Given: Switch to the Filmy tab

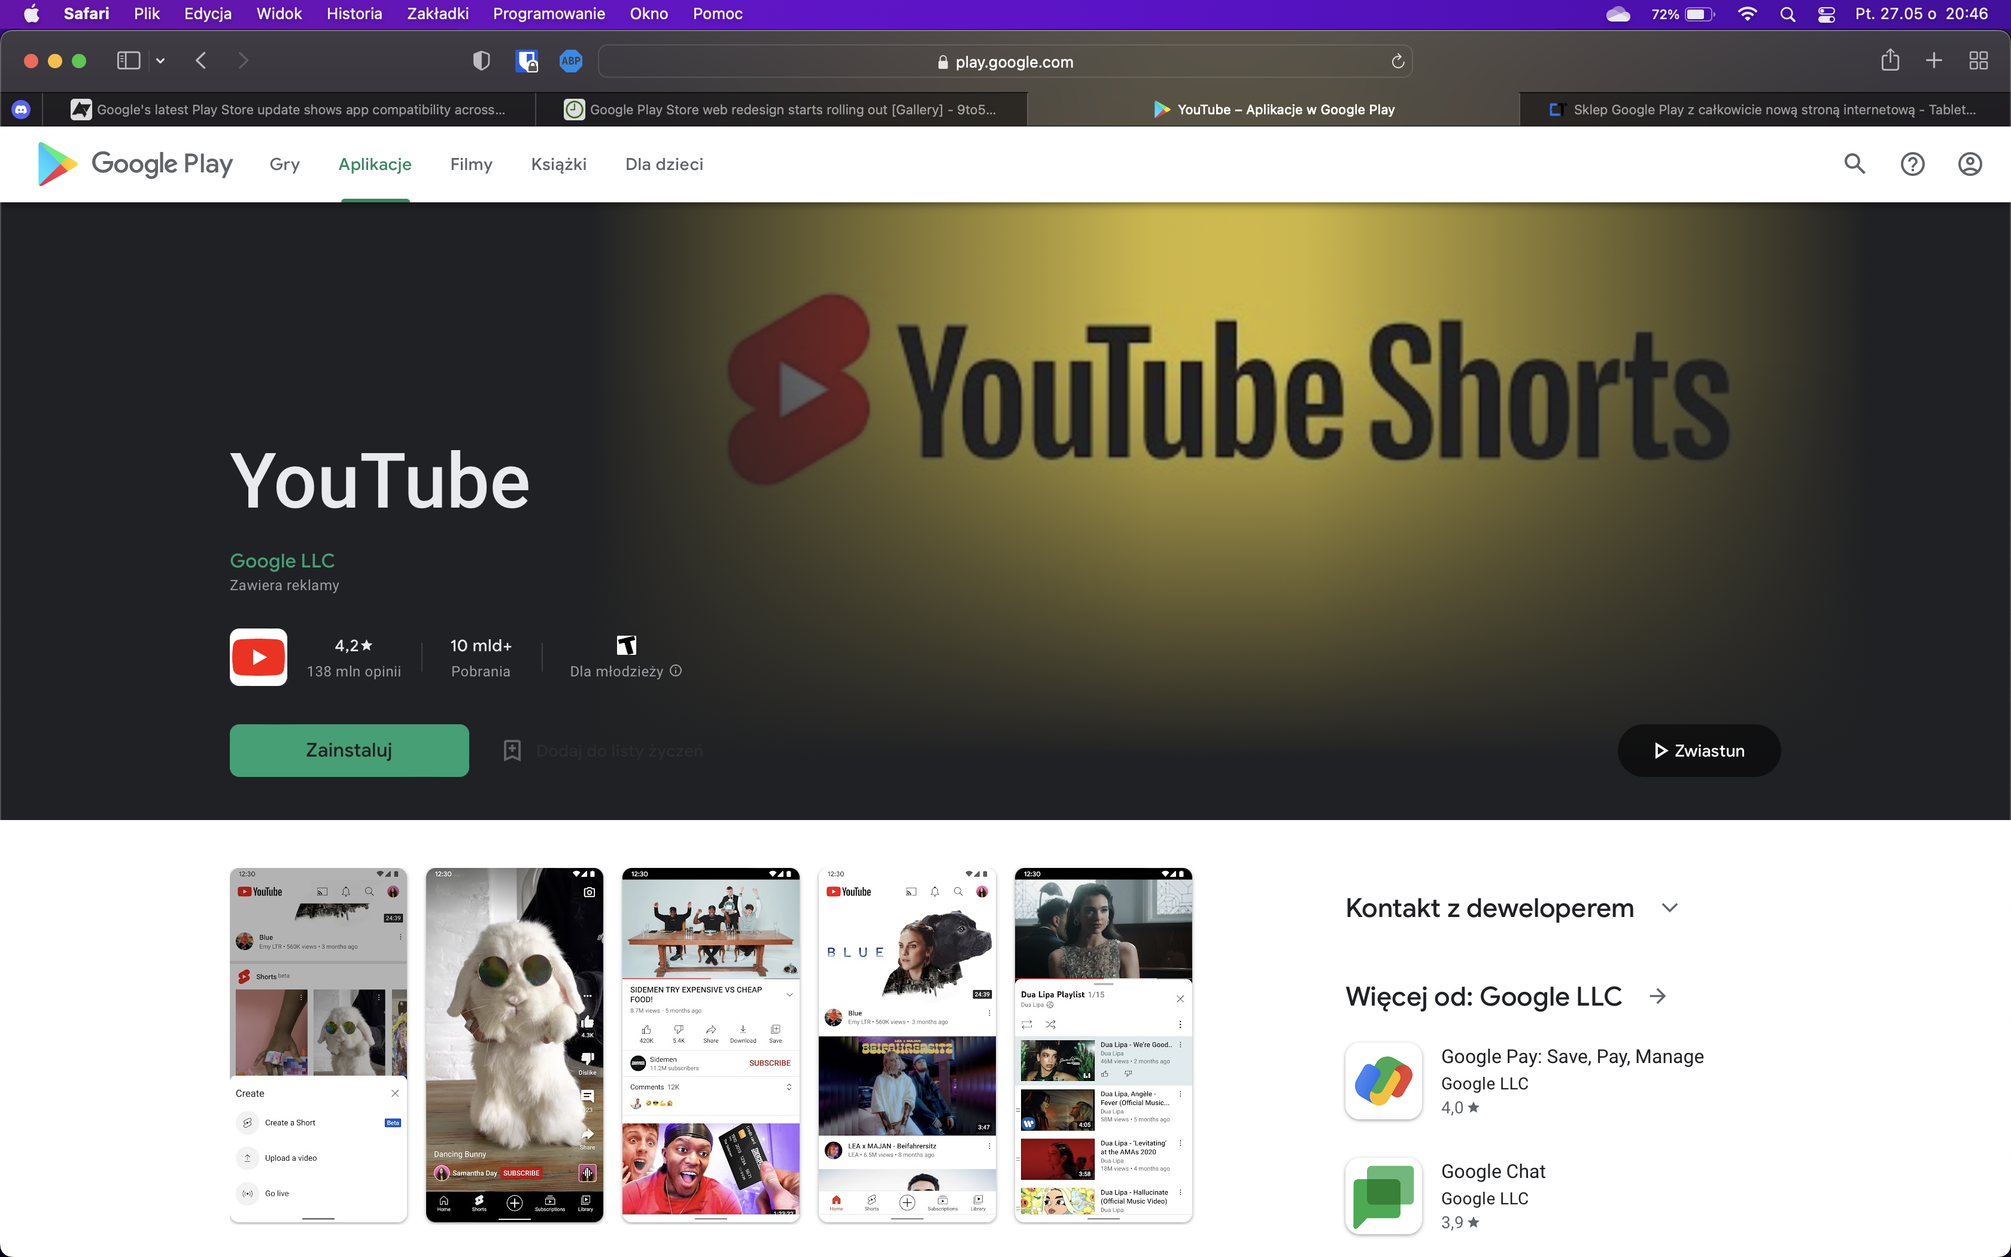Looking at the screenshot, I should tap(471, 164).
